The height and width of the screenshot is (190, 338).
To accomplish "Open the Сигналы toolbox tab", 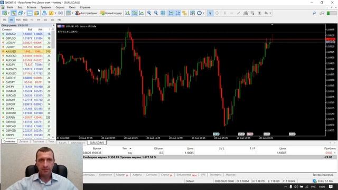I will pyautogui.click(x=152, y=175).
